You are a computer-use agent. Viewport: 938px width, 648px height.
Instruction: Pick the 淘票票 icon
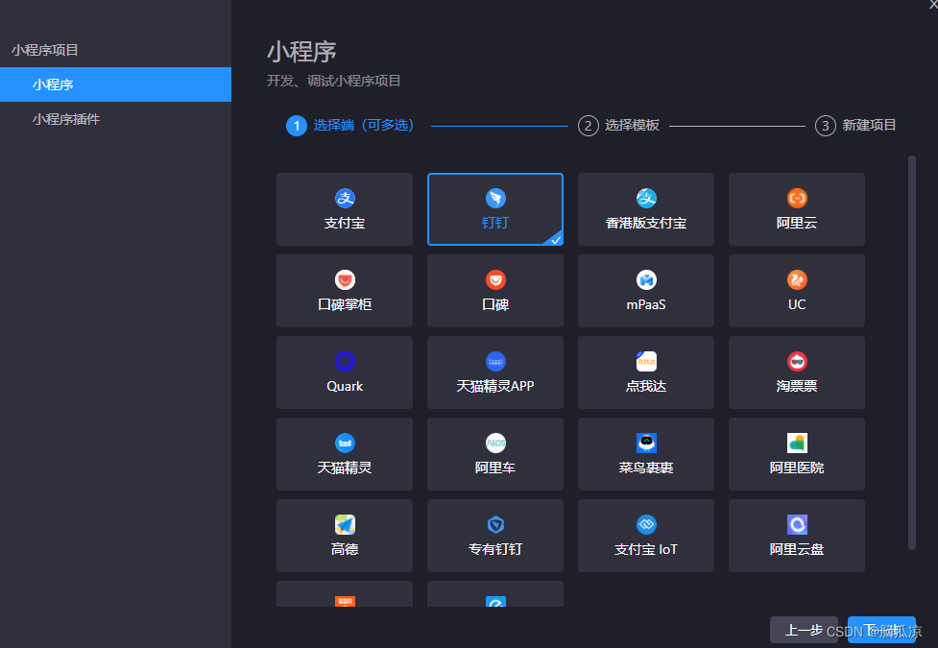[797, 361]
